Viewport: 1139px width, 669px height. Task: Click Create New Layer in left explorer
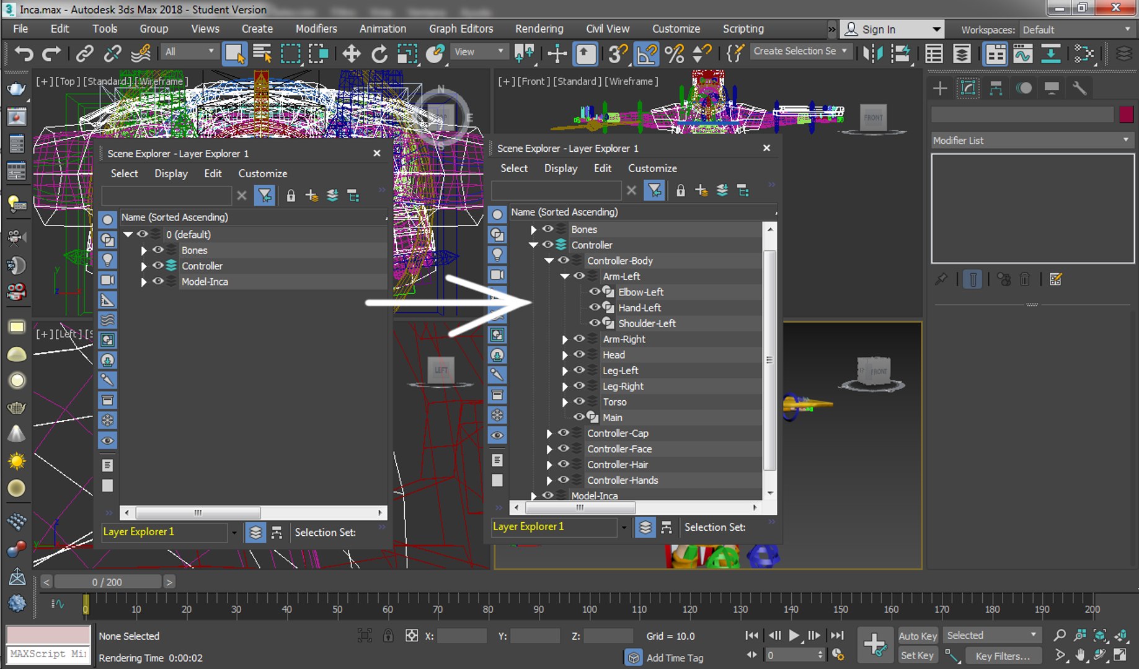coord(311,196)
